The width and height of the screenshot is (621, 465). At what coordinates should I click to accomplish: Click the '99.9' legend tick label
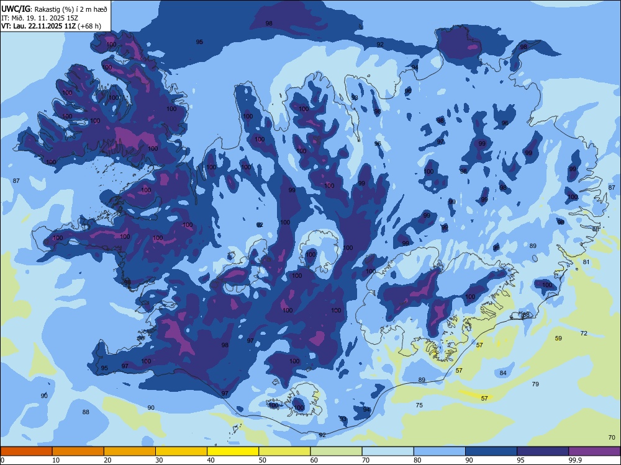click(574, 460)
